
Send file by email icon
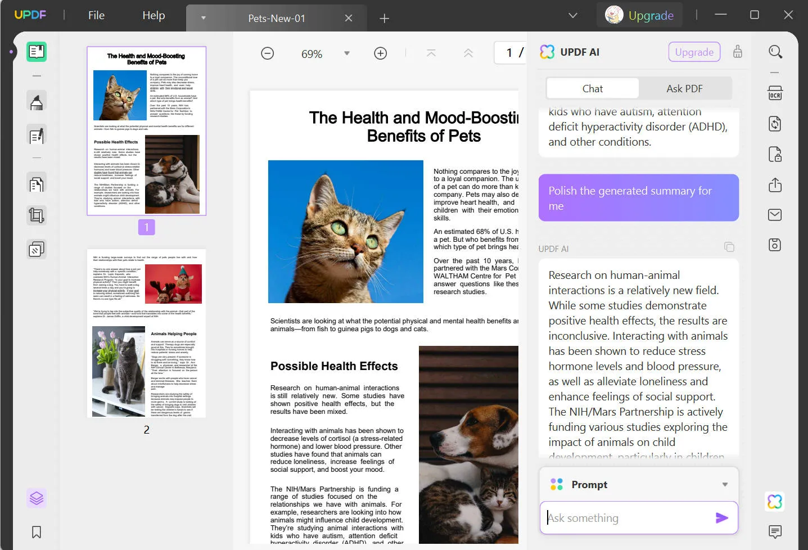click(775, 215)
